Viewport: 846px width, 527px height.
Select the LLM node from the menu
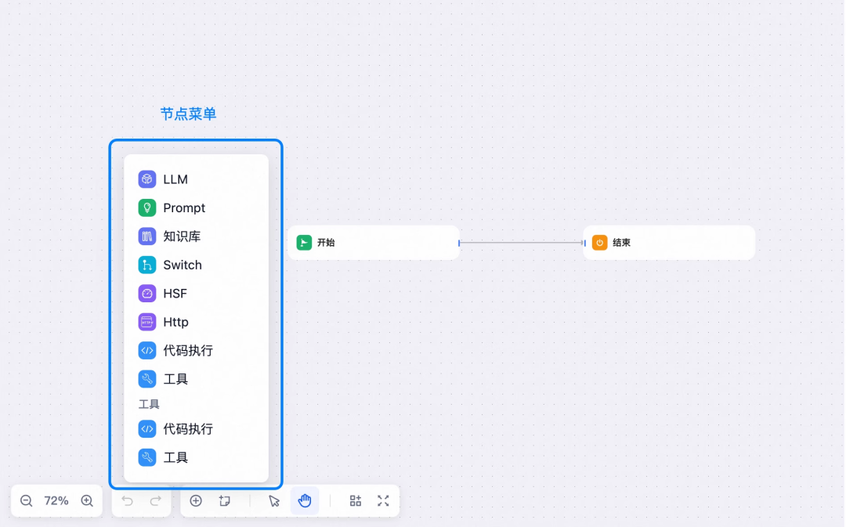pos(196,179)
